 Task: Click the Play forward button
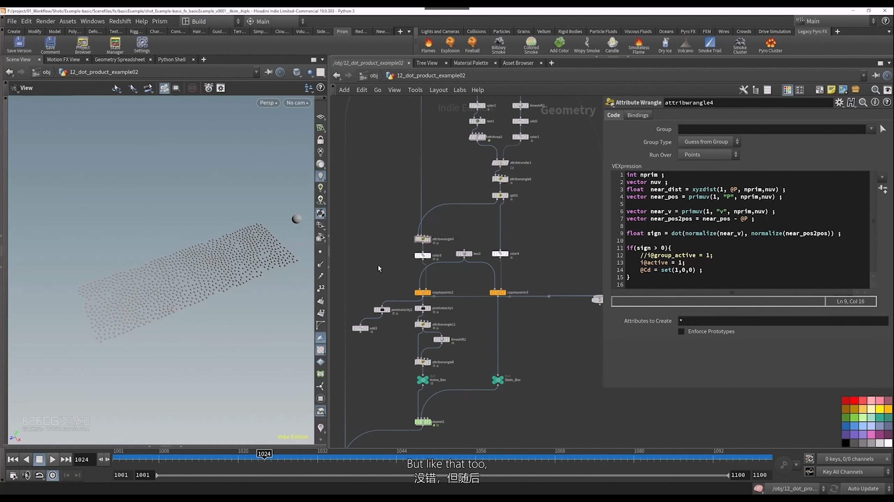52,459
